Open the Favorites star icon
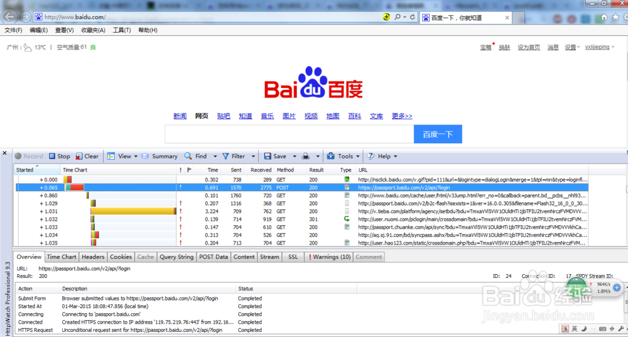This screenshot has width=628, height=337. (x=615, y=17)
